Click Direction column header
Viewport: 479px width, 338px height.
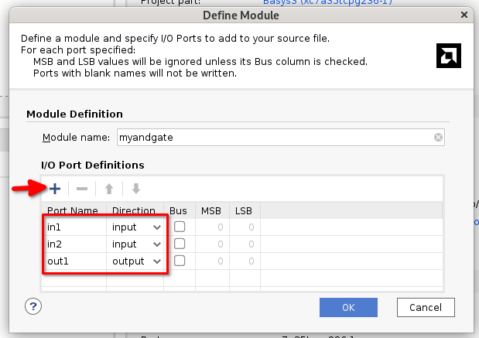(135, 210)
